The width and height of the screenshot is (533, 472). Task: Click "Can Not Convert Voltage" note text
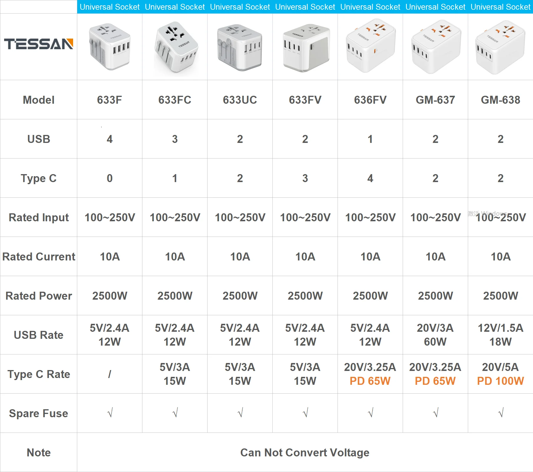[305, 453]
